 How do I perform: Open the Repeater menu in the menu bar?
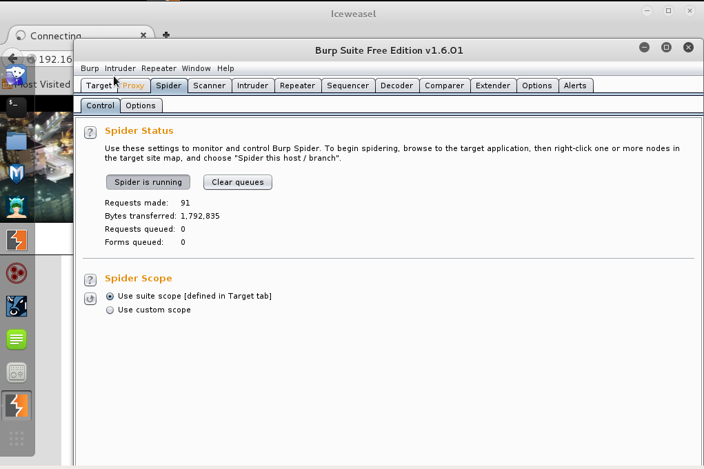(x=159, y=68)
